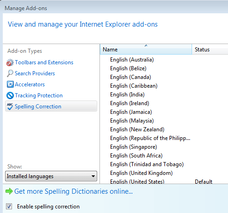
Task: Click the Accelerators arrow icon
Action: tap(10, 84)
